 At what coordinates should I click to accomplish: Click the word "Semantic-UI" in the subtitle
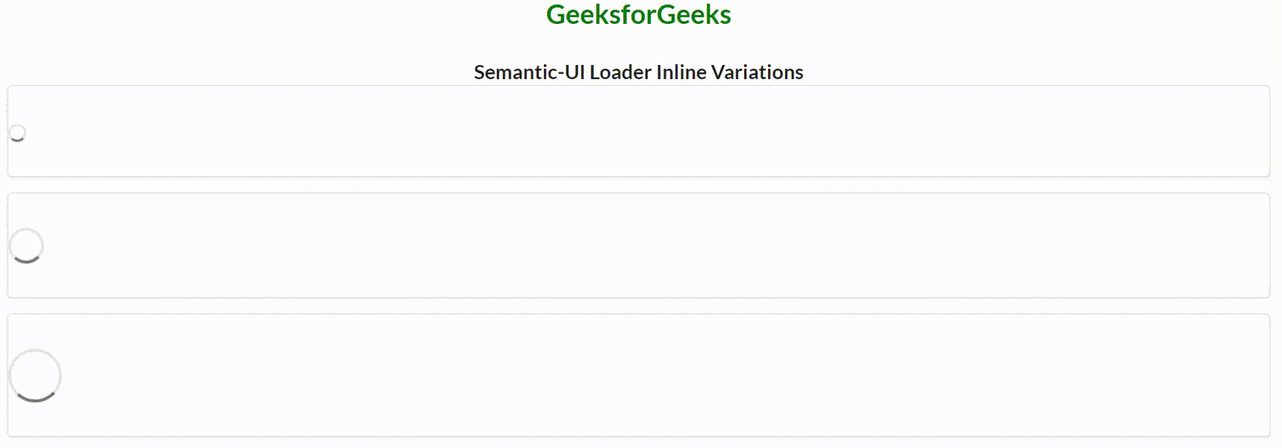[529, 72]
